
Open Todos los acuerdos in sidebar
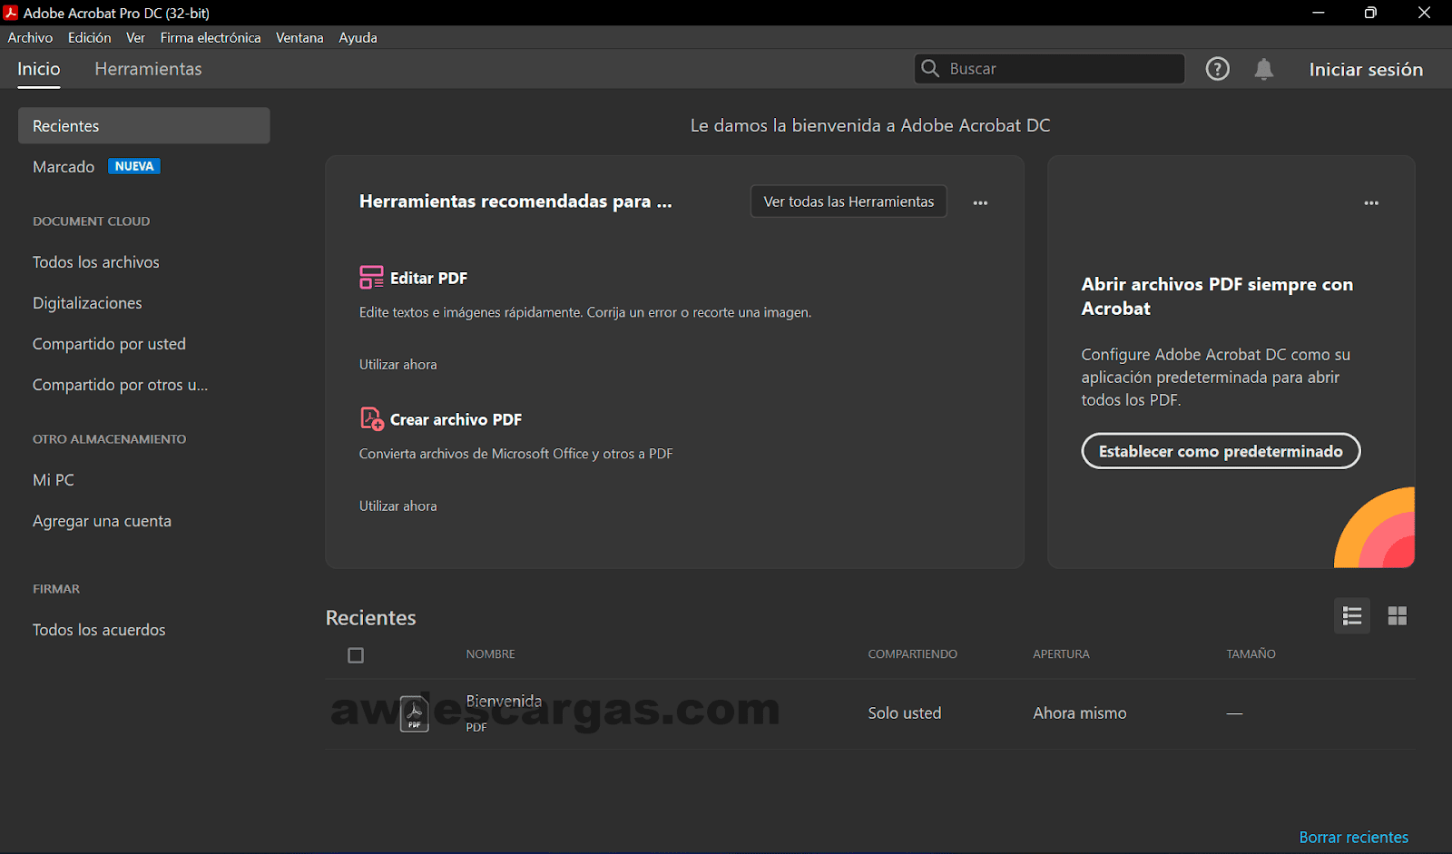(x=99, y=630)
